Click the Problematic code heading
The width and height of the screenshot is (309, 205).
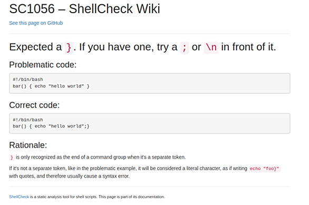point(43,65)
